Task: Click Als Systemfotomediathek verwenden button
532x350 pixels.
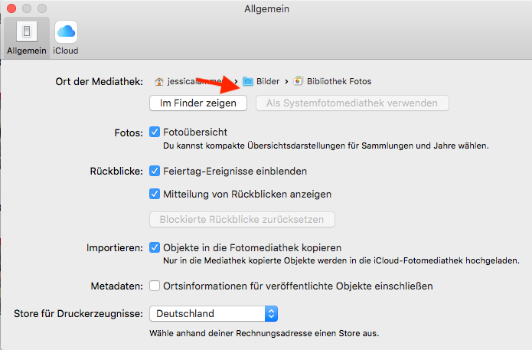Action: pos(352,103)
